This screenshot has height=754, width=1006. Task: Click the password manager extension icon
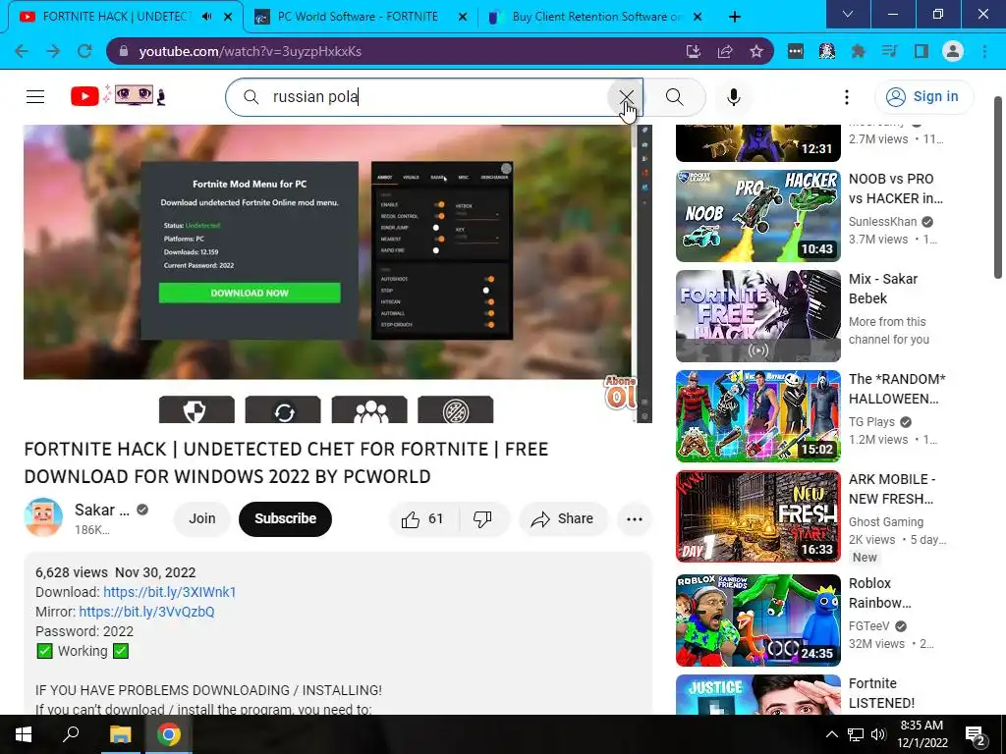pyautogui.click(x=796, y=51)
